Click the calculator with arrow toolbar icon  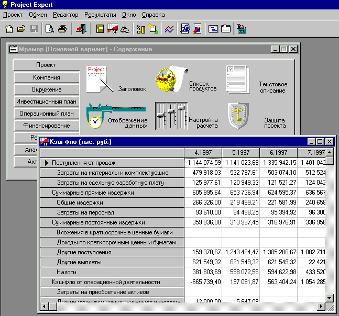point(242,29)
